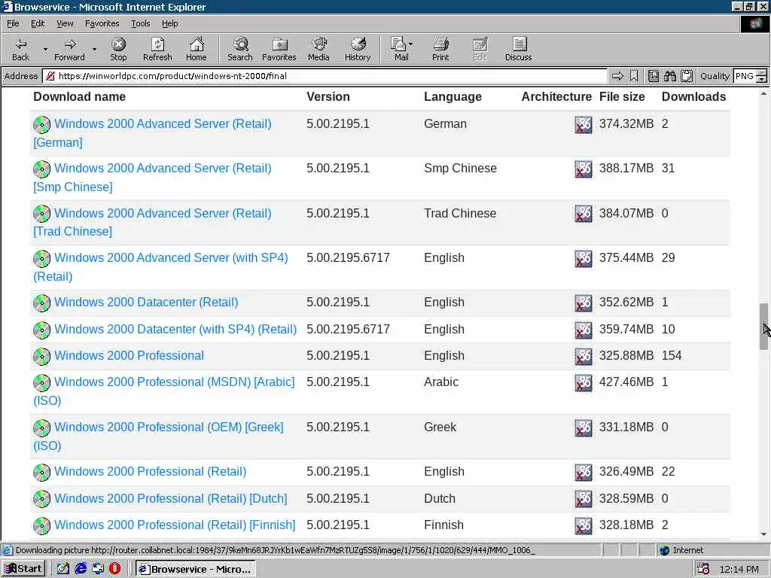Open the Forward button history dropdown arrow
This screenshot has width=771, height=578.
point(94,49)
